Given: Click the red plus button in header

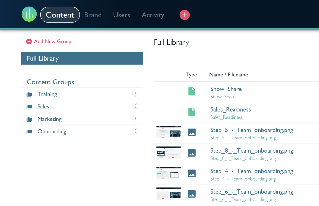Looking at the screenshot, I should 185,15.
